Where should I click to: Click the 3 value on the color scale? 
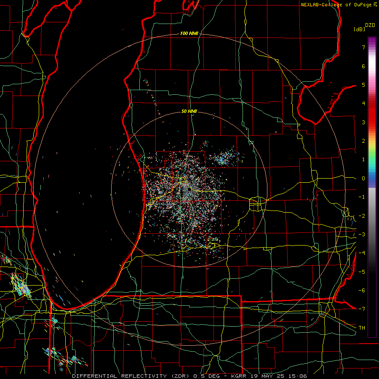363,122
